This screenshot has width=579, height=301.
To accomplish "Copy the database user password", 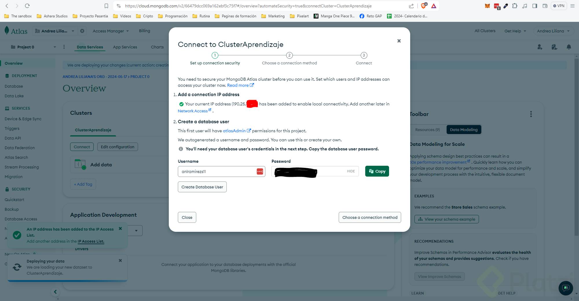I will (x=377, y=171).
